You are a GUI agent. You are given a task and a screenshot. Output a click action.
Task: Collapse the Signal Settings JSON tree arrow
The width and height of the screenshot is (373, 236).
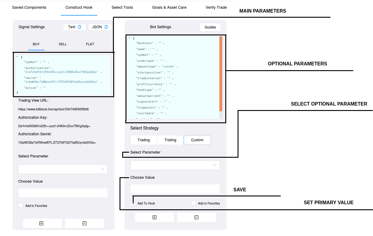coord(17,57)
